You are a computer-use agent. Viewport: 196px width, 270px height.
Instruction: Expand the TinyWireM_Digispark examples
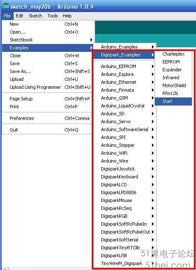pyautogui.click(x=125, y=263)
